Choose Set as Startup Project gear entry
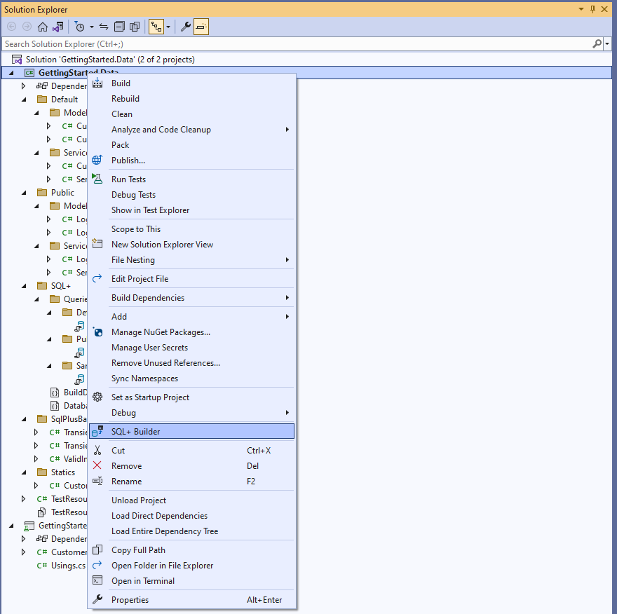The image size is (617, 614). (191, 397)
